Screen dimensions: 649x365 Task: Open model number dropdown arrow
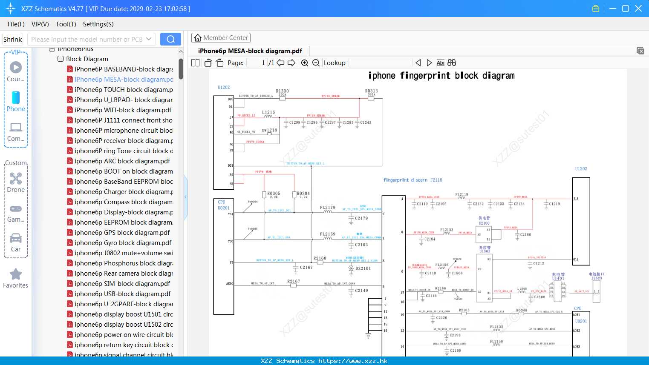149,39
